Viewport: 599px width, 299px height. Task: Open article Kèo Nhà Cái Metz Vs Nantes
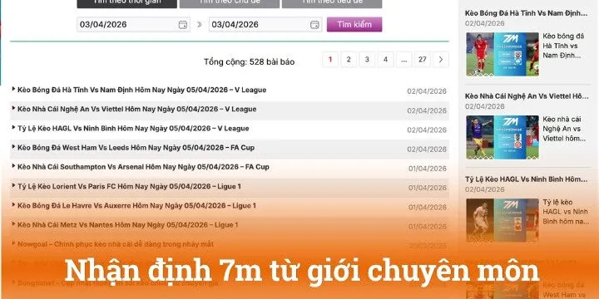click(127, 225)
